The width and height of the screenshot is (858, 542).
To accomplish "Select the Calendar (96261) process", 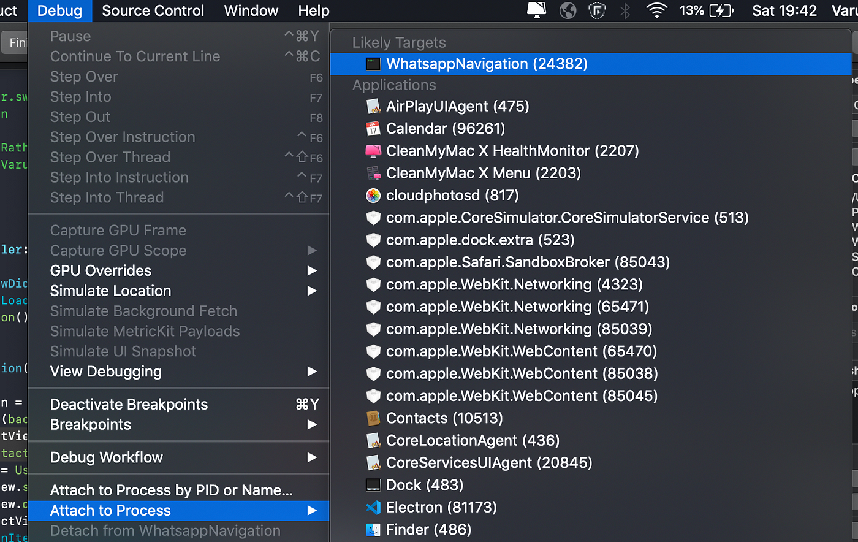I will point(590,129).
